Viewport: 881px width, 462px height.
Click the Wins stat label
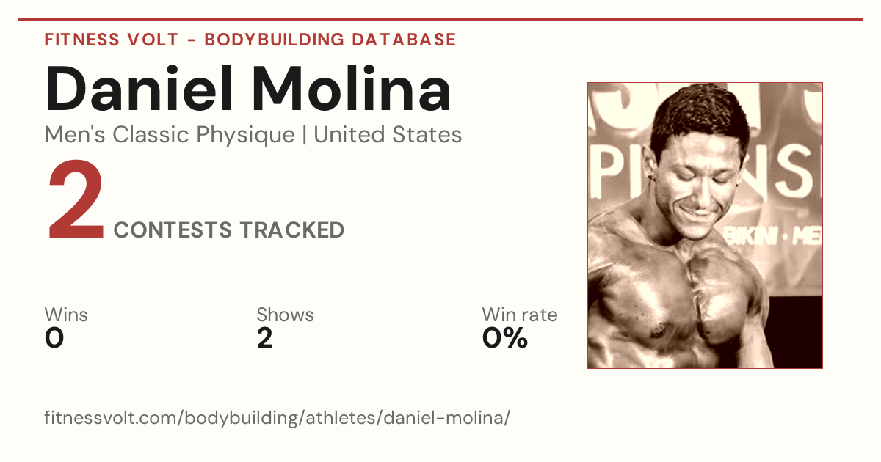(x=66, y=315)
